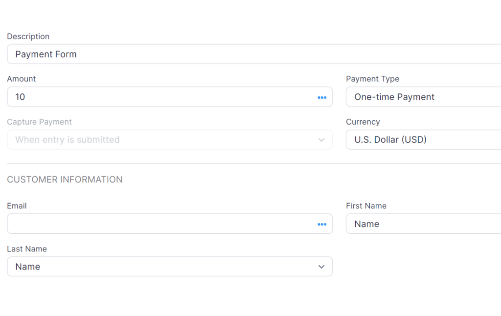
Task: Select the 'Payment Form' description text
Action: coord(45,54)
